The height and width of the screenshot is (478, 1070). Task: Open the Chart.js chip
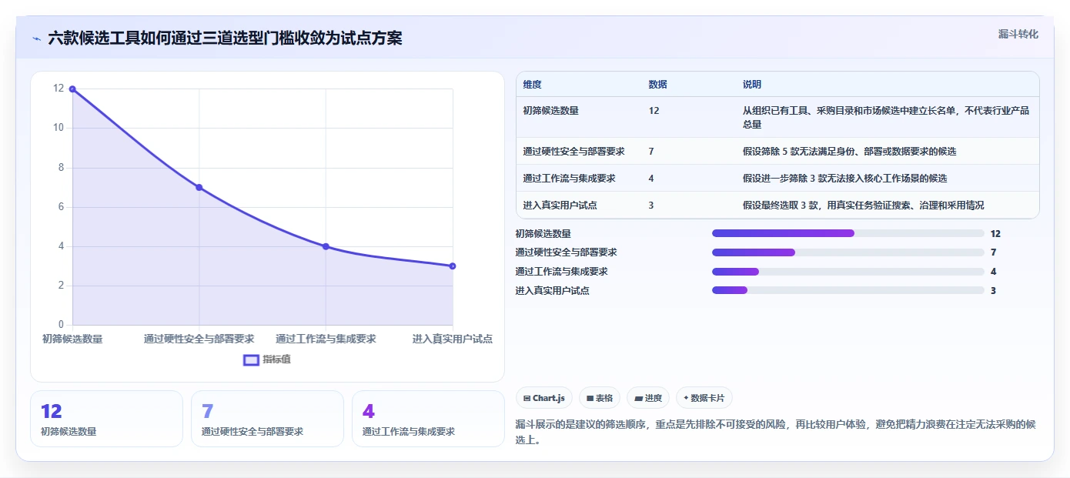[x=544, y=398]
